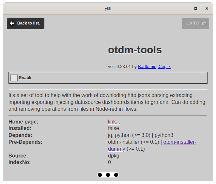The width and height of the screenshot is (216, 184).
Task: Open the Bartlomiej Ceglik author link
Action: pyautogui.click(x=154, y=67)
